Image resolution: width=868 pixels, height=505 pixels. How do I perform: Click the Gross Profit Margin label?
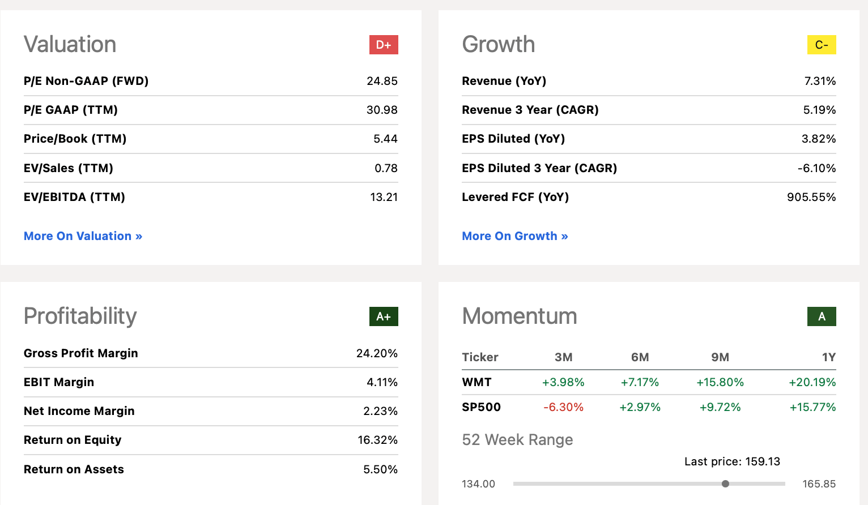pyautogui.click(x=80, y=353)
